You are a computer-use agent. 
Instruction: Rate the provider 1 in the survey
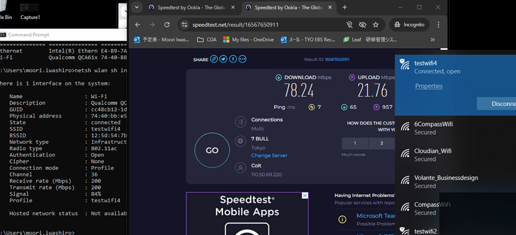pos(355,143)
